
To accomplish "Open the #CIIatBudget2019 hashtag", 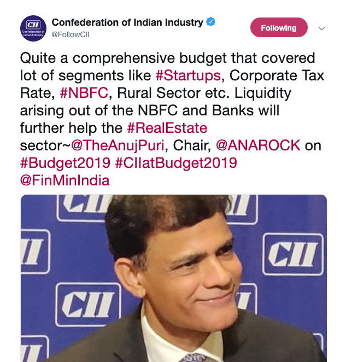I will point(176,163).
